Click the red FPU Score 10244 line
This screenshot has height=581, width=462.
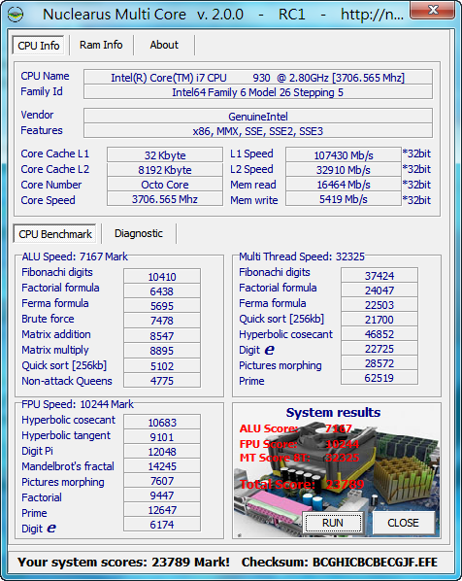[x=299, y=444]
